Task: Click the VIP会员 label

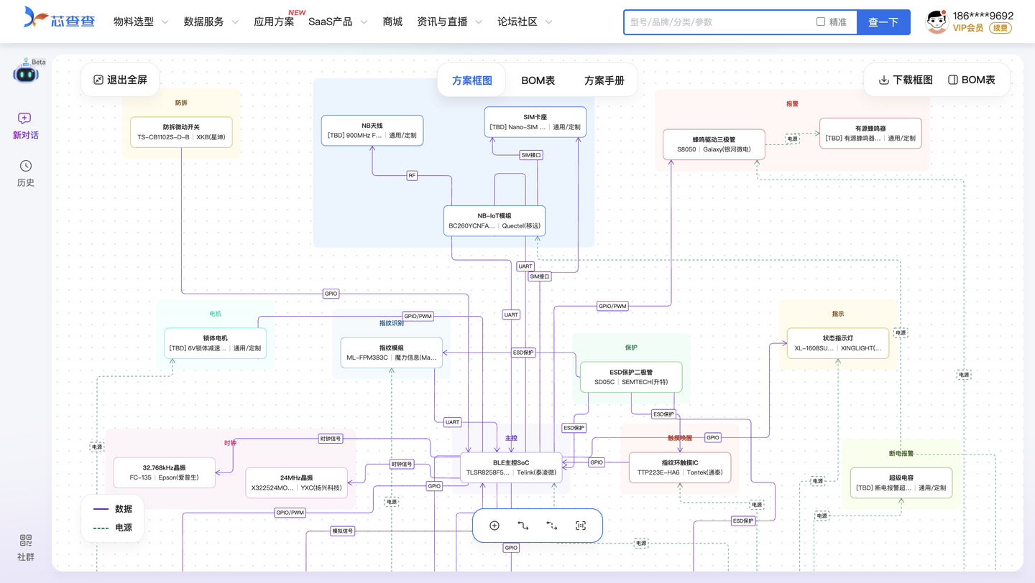Action: (968, 28)
